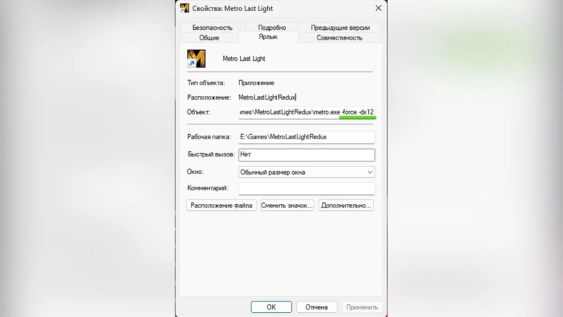Open the Подробно tab
The height and width of the screenshot is (317, 563).
tap(272, 27)
